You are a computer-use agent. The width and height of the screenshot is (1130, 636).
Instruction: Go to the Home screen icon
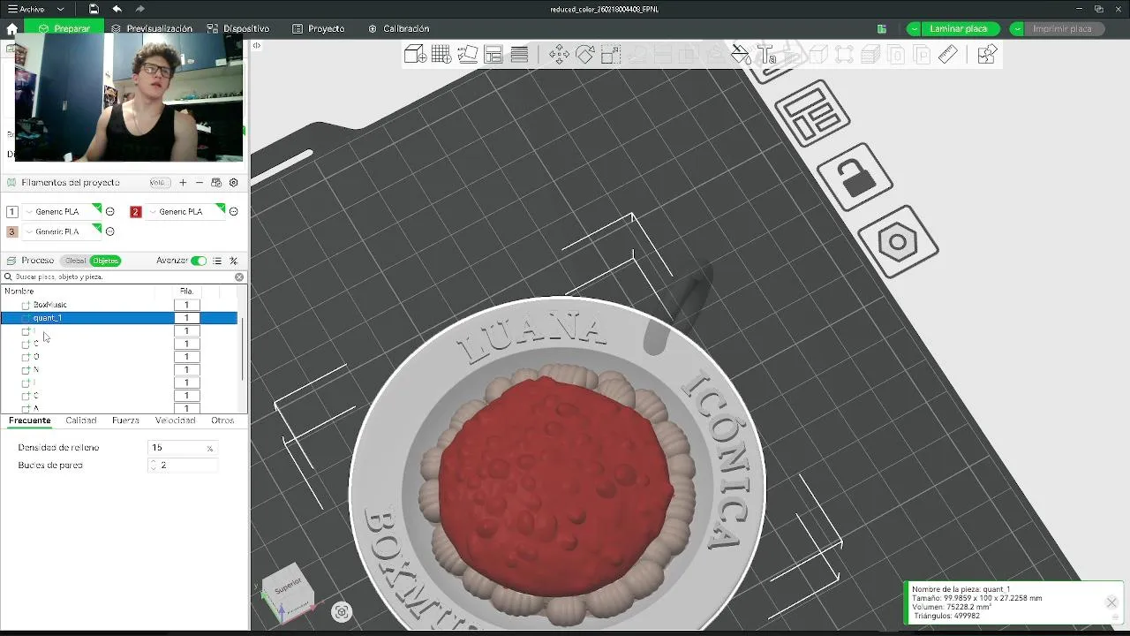coord(11,28)
